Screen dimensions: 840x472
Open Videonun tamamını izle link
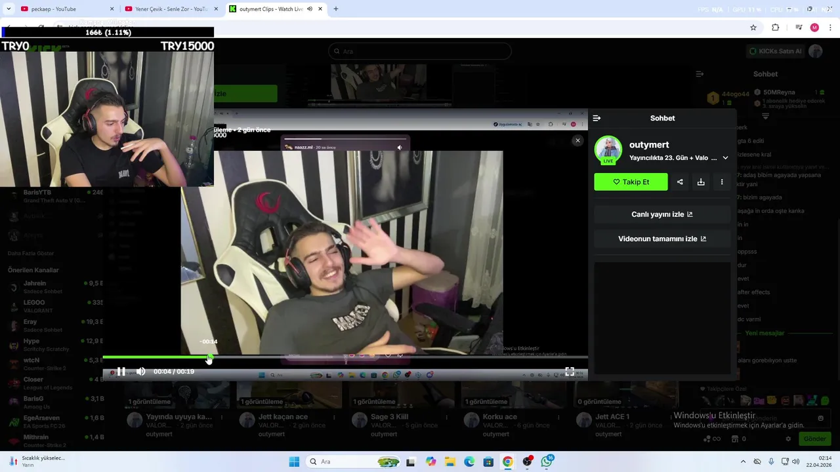point(662,239)
